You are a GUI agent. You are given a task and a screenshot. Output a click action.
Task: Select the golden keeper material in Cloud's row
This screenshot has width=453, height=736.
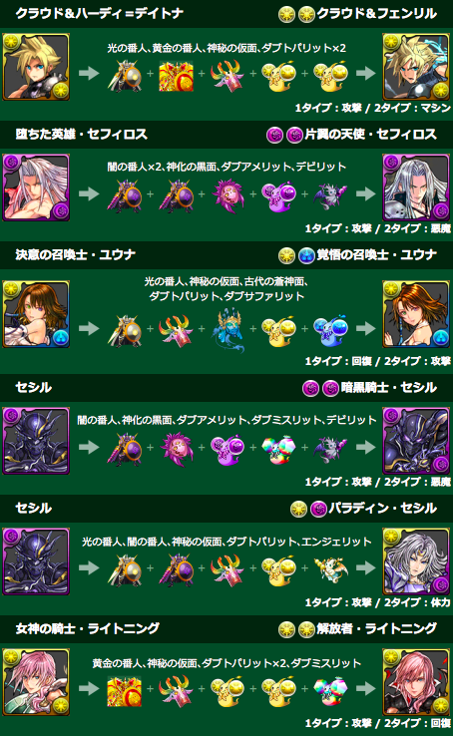point(176,75)
